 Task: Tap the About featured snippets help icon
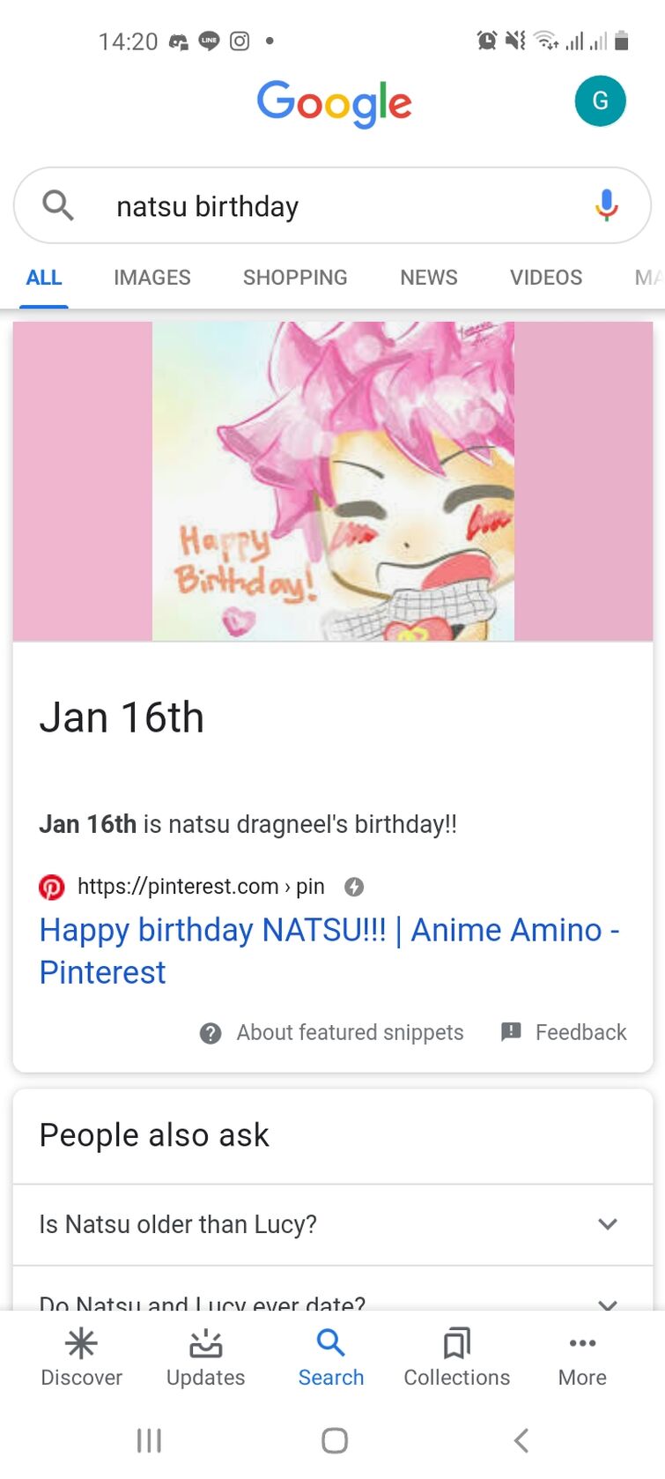click(x=211, y=1033)
